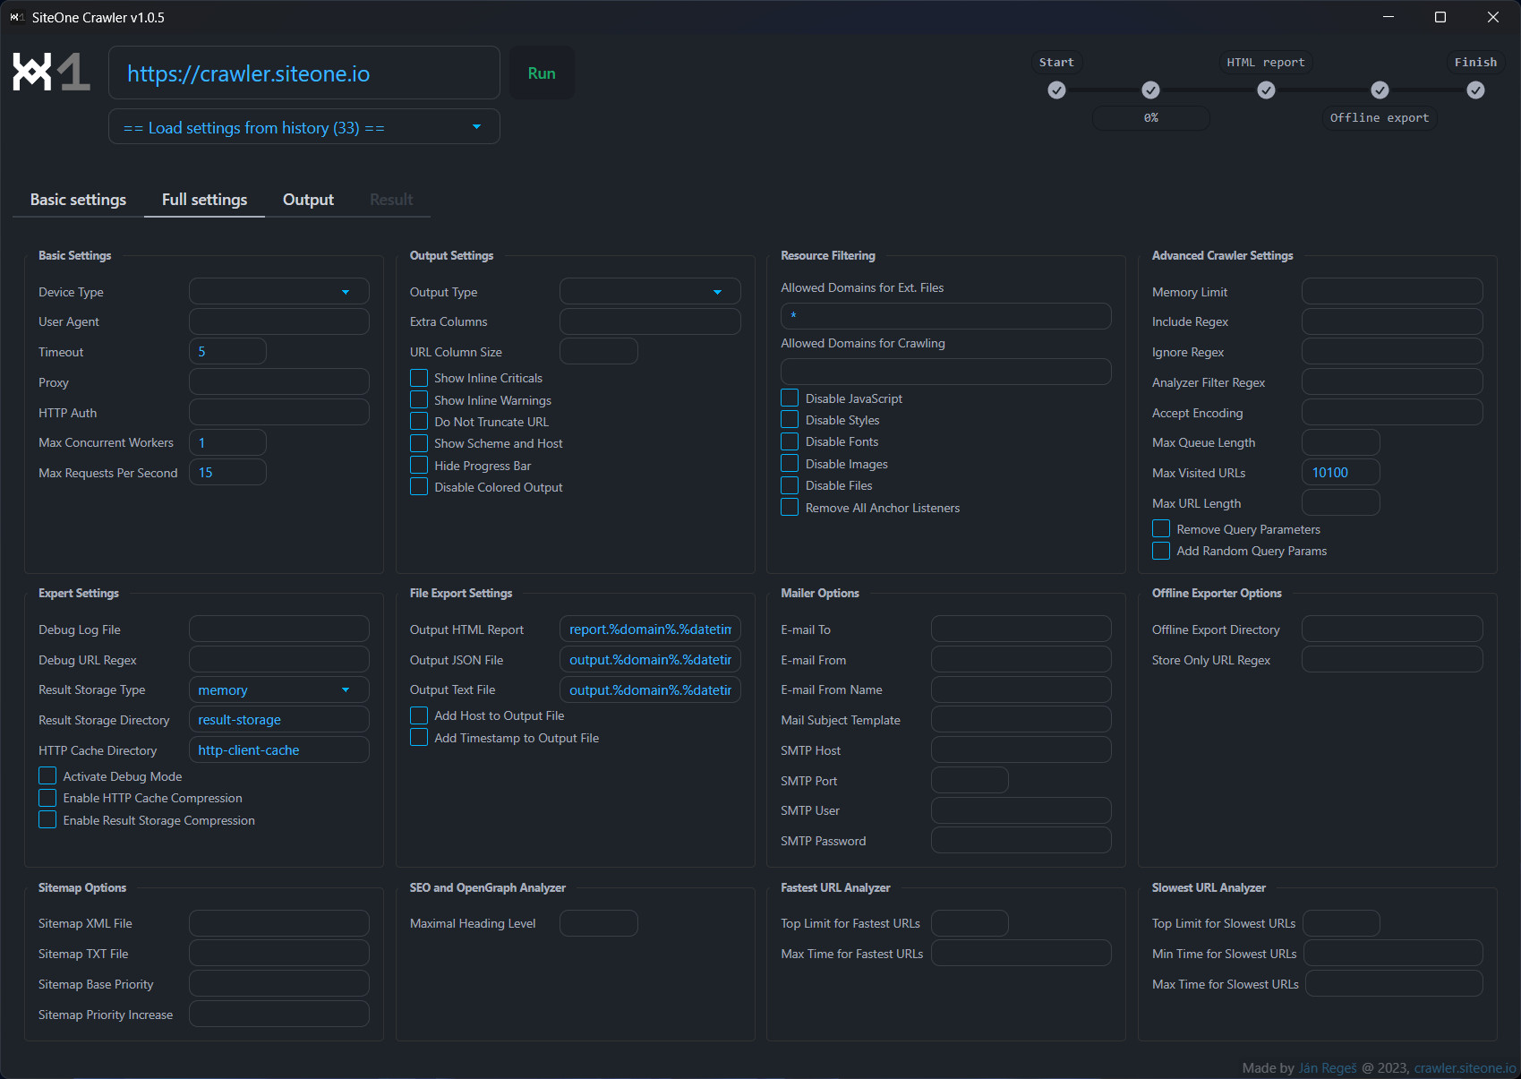Screen dimensions: 1521x1079
Task: Focus the Proxy input field
Action: pos(279,381)
